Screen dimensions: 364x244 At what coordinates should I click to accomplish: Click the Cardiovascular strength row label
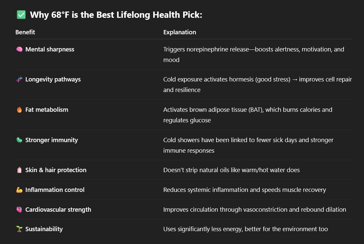(58, 210)
